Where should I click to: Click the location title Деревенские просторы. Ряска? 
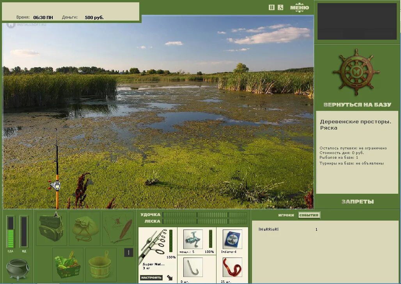point(355,125)
